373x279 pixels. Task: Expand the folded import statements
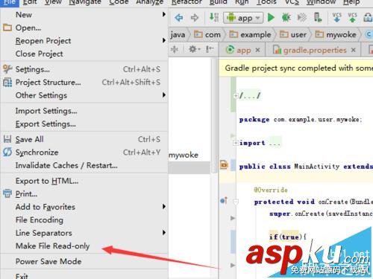pos(235,143)
